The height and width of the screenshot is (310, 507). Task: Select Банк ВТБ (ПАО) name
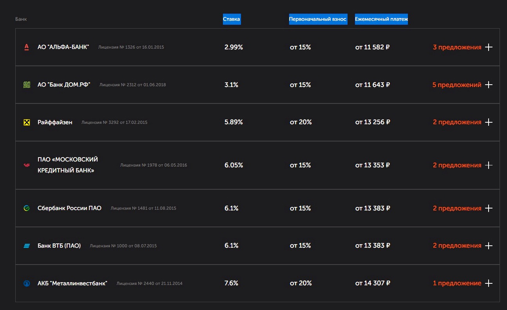(x=59, y=246)
